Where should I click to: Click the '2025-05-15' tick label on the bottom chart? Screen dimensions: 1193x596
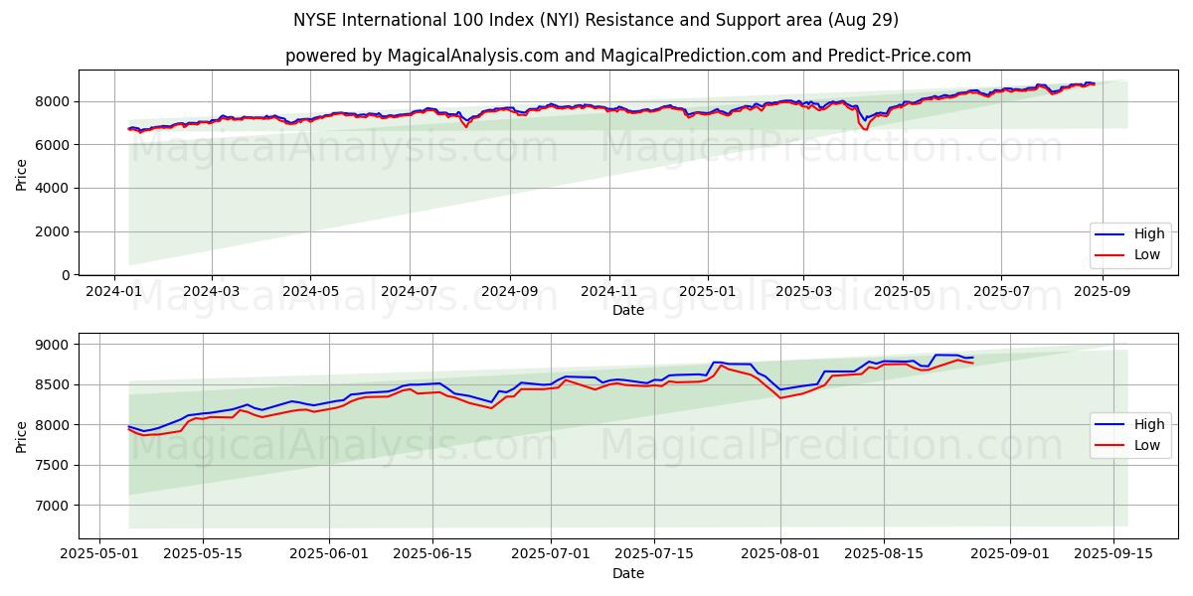[203, 555]
